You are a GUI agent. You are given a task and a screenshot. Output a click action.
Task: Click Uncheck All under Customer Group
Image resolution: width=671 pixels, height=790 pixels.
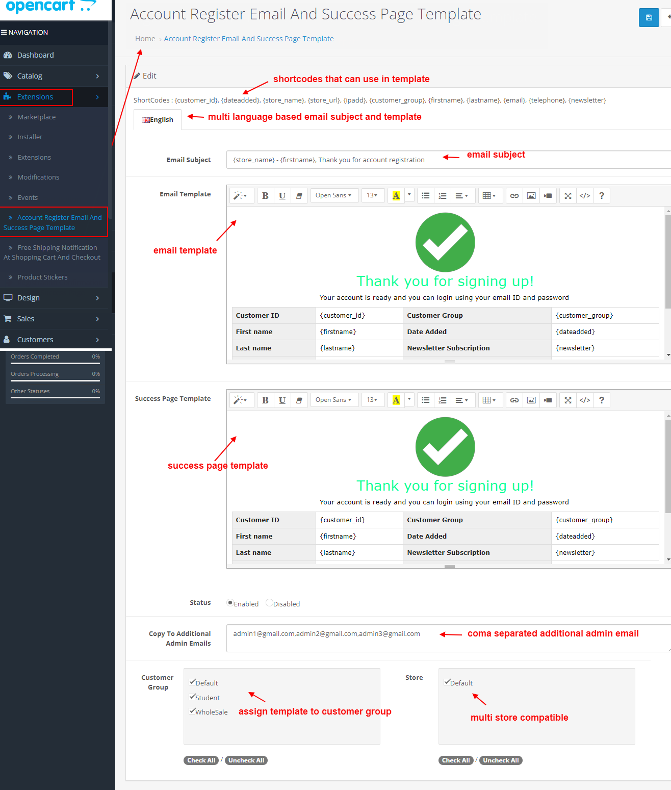coord(246,760)
